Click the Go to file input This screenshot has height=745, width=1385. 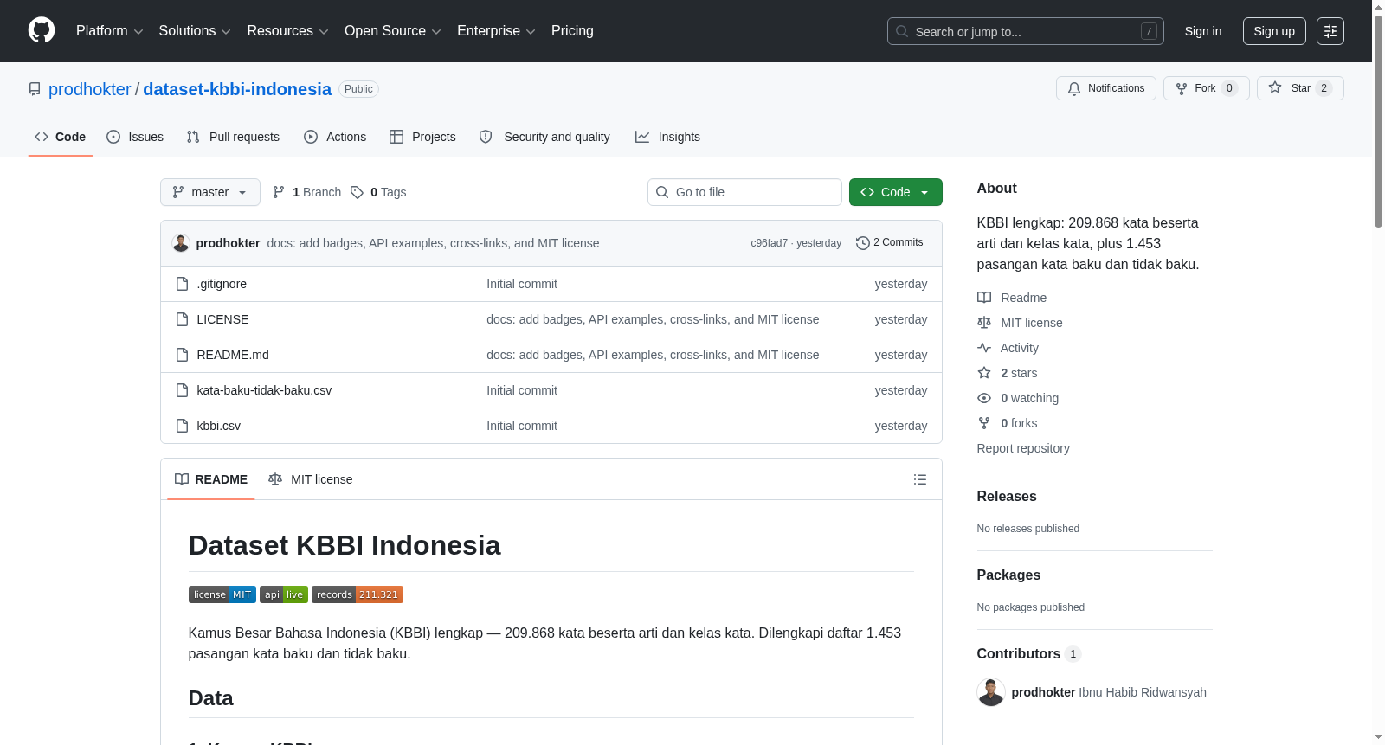[x=744, y=192]
